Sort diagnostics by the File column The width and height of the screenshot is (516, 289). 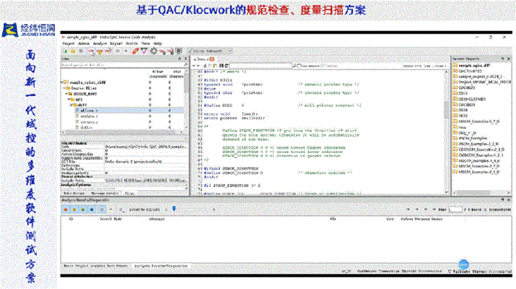[x=333, y=219]
